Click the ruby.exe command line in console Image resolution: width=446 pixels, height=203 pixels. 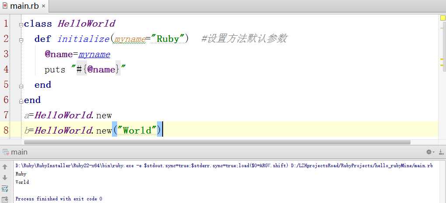(x=224, y=165)
